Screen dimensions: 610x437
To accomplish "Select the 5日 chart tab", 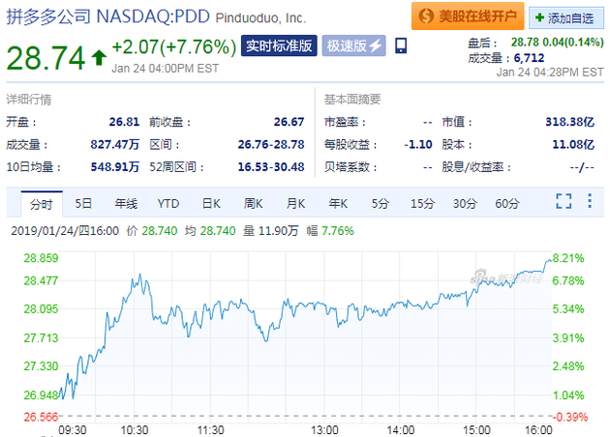I will 84,203.
